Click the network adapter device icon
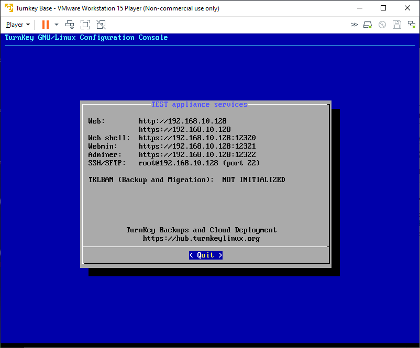Screen dimensions: 420x348 [411, 25]
